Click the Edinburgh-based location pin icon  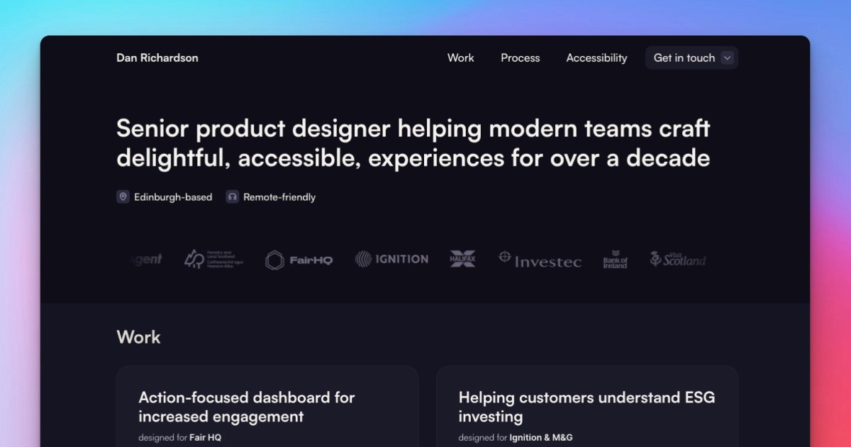point(124,197)
